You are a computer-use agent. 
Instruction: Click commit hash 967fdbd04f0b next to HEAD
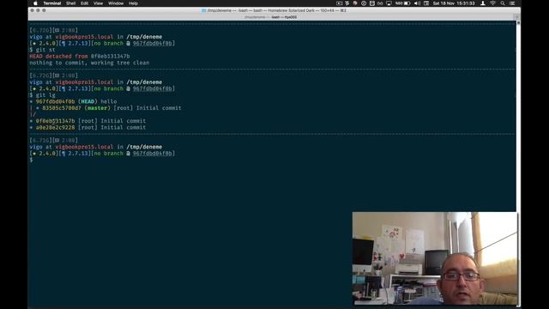pos(55,101)
